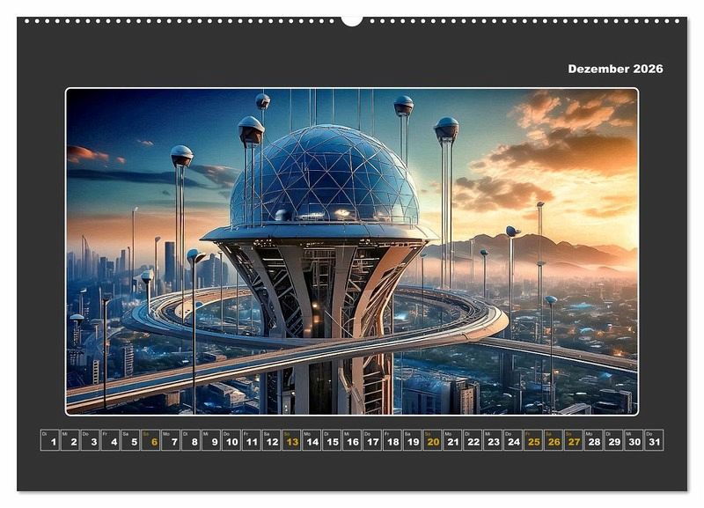Choose day 24 in the calendar row
The image size is (704, 508).
[x=512, y=440]
